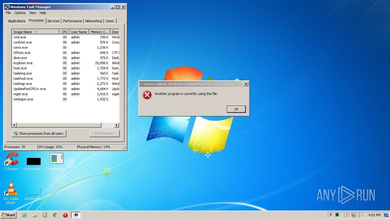Image resolution: width=390 pixels, height=219 pixels.
Task: Sort by Description column header
Action: pos(115,32)
